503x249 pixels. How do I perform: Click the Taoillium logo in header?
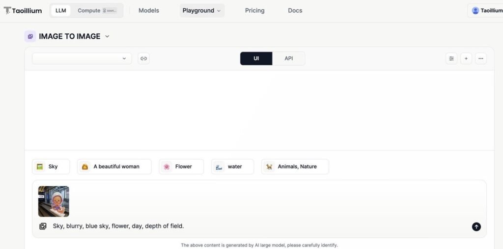pos(23,10)
